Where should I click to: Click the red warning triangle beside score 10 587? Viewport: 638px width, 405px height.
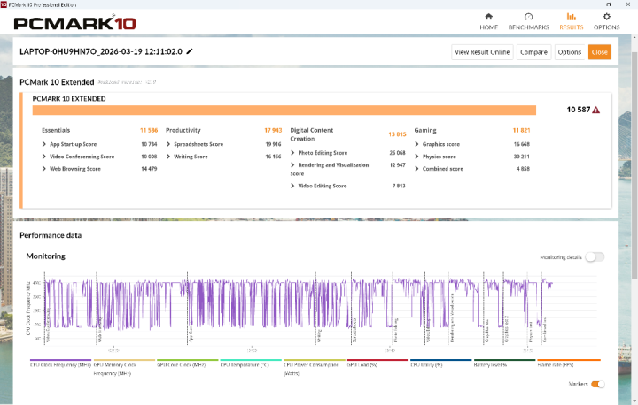[x=596, y=110]
